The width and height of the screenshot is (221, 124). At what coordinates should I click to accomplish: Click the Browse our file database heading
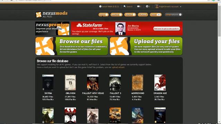[x=52, y=61]
